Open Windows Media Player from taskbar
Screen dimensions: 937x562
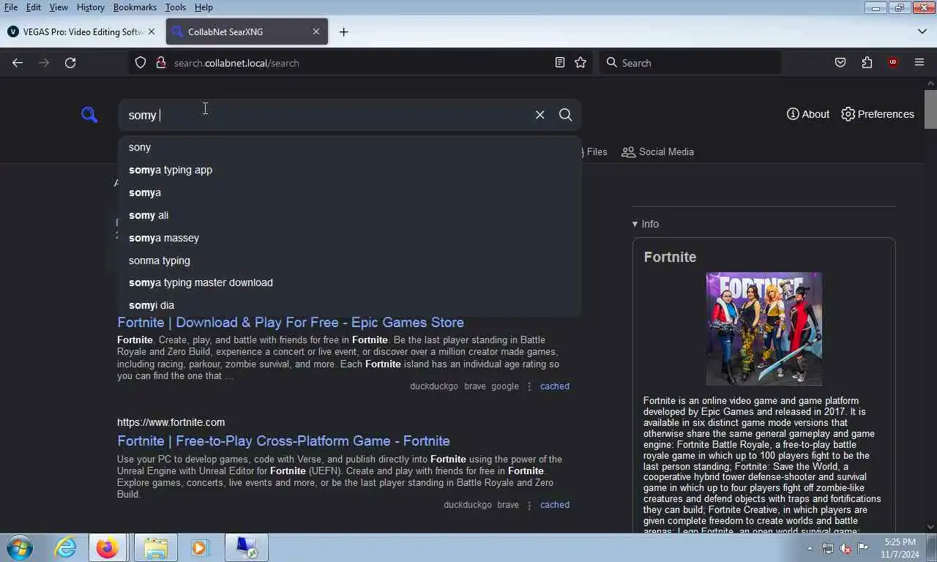[199, 547]
